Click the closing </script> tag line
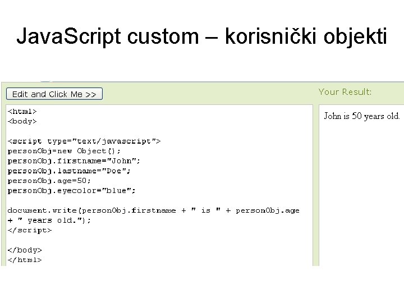Image resolution: width=404 pixels, height=303 pixels. [x=30, y=231]
